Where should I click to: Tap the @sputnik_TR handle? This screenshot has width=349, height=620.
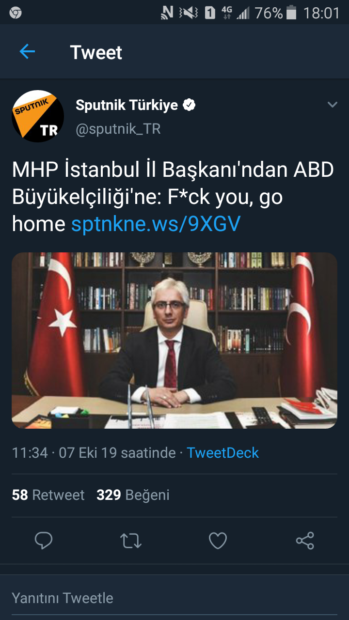(x=118, y=129)
